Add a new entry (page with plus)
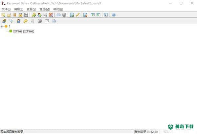This screenshot has width=197, height=134. (x=72, y=15)
